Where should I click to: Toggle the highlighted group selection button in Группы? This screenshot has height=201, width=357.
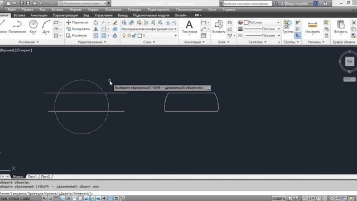tap(297, 36)
